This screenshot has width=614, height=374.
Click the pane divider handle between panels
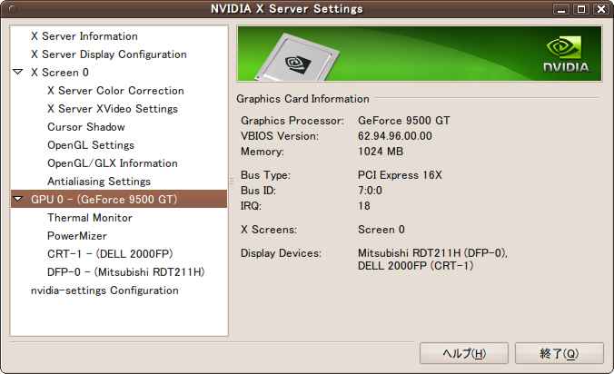232,182
